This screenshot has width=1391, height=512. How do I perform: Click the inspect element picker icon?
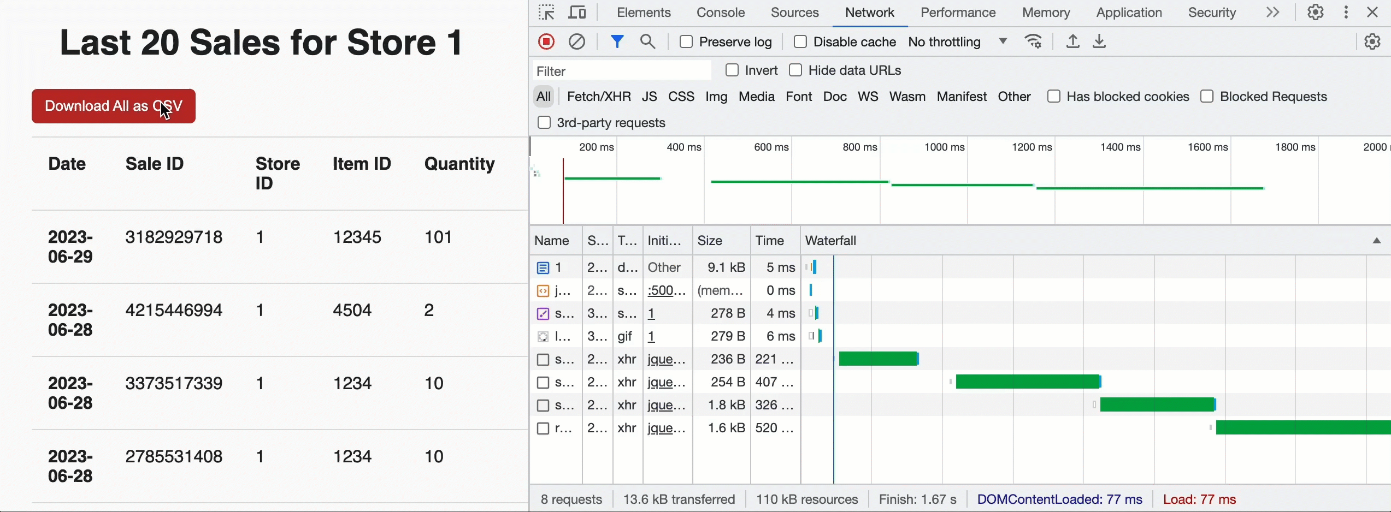point(546,13)
